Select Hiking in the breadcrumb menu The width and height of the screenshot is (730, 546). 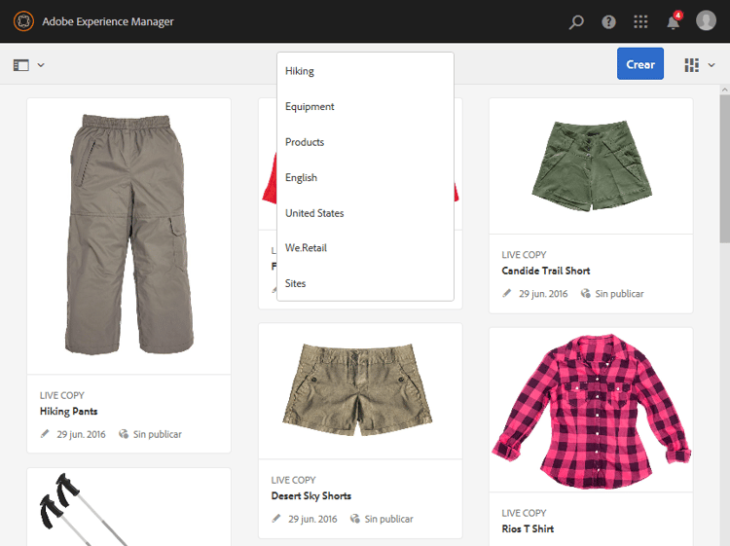click(x=365, y=71)
